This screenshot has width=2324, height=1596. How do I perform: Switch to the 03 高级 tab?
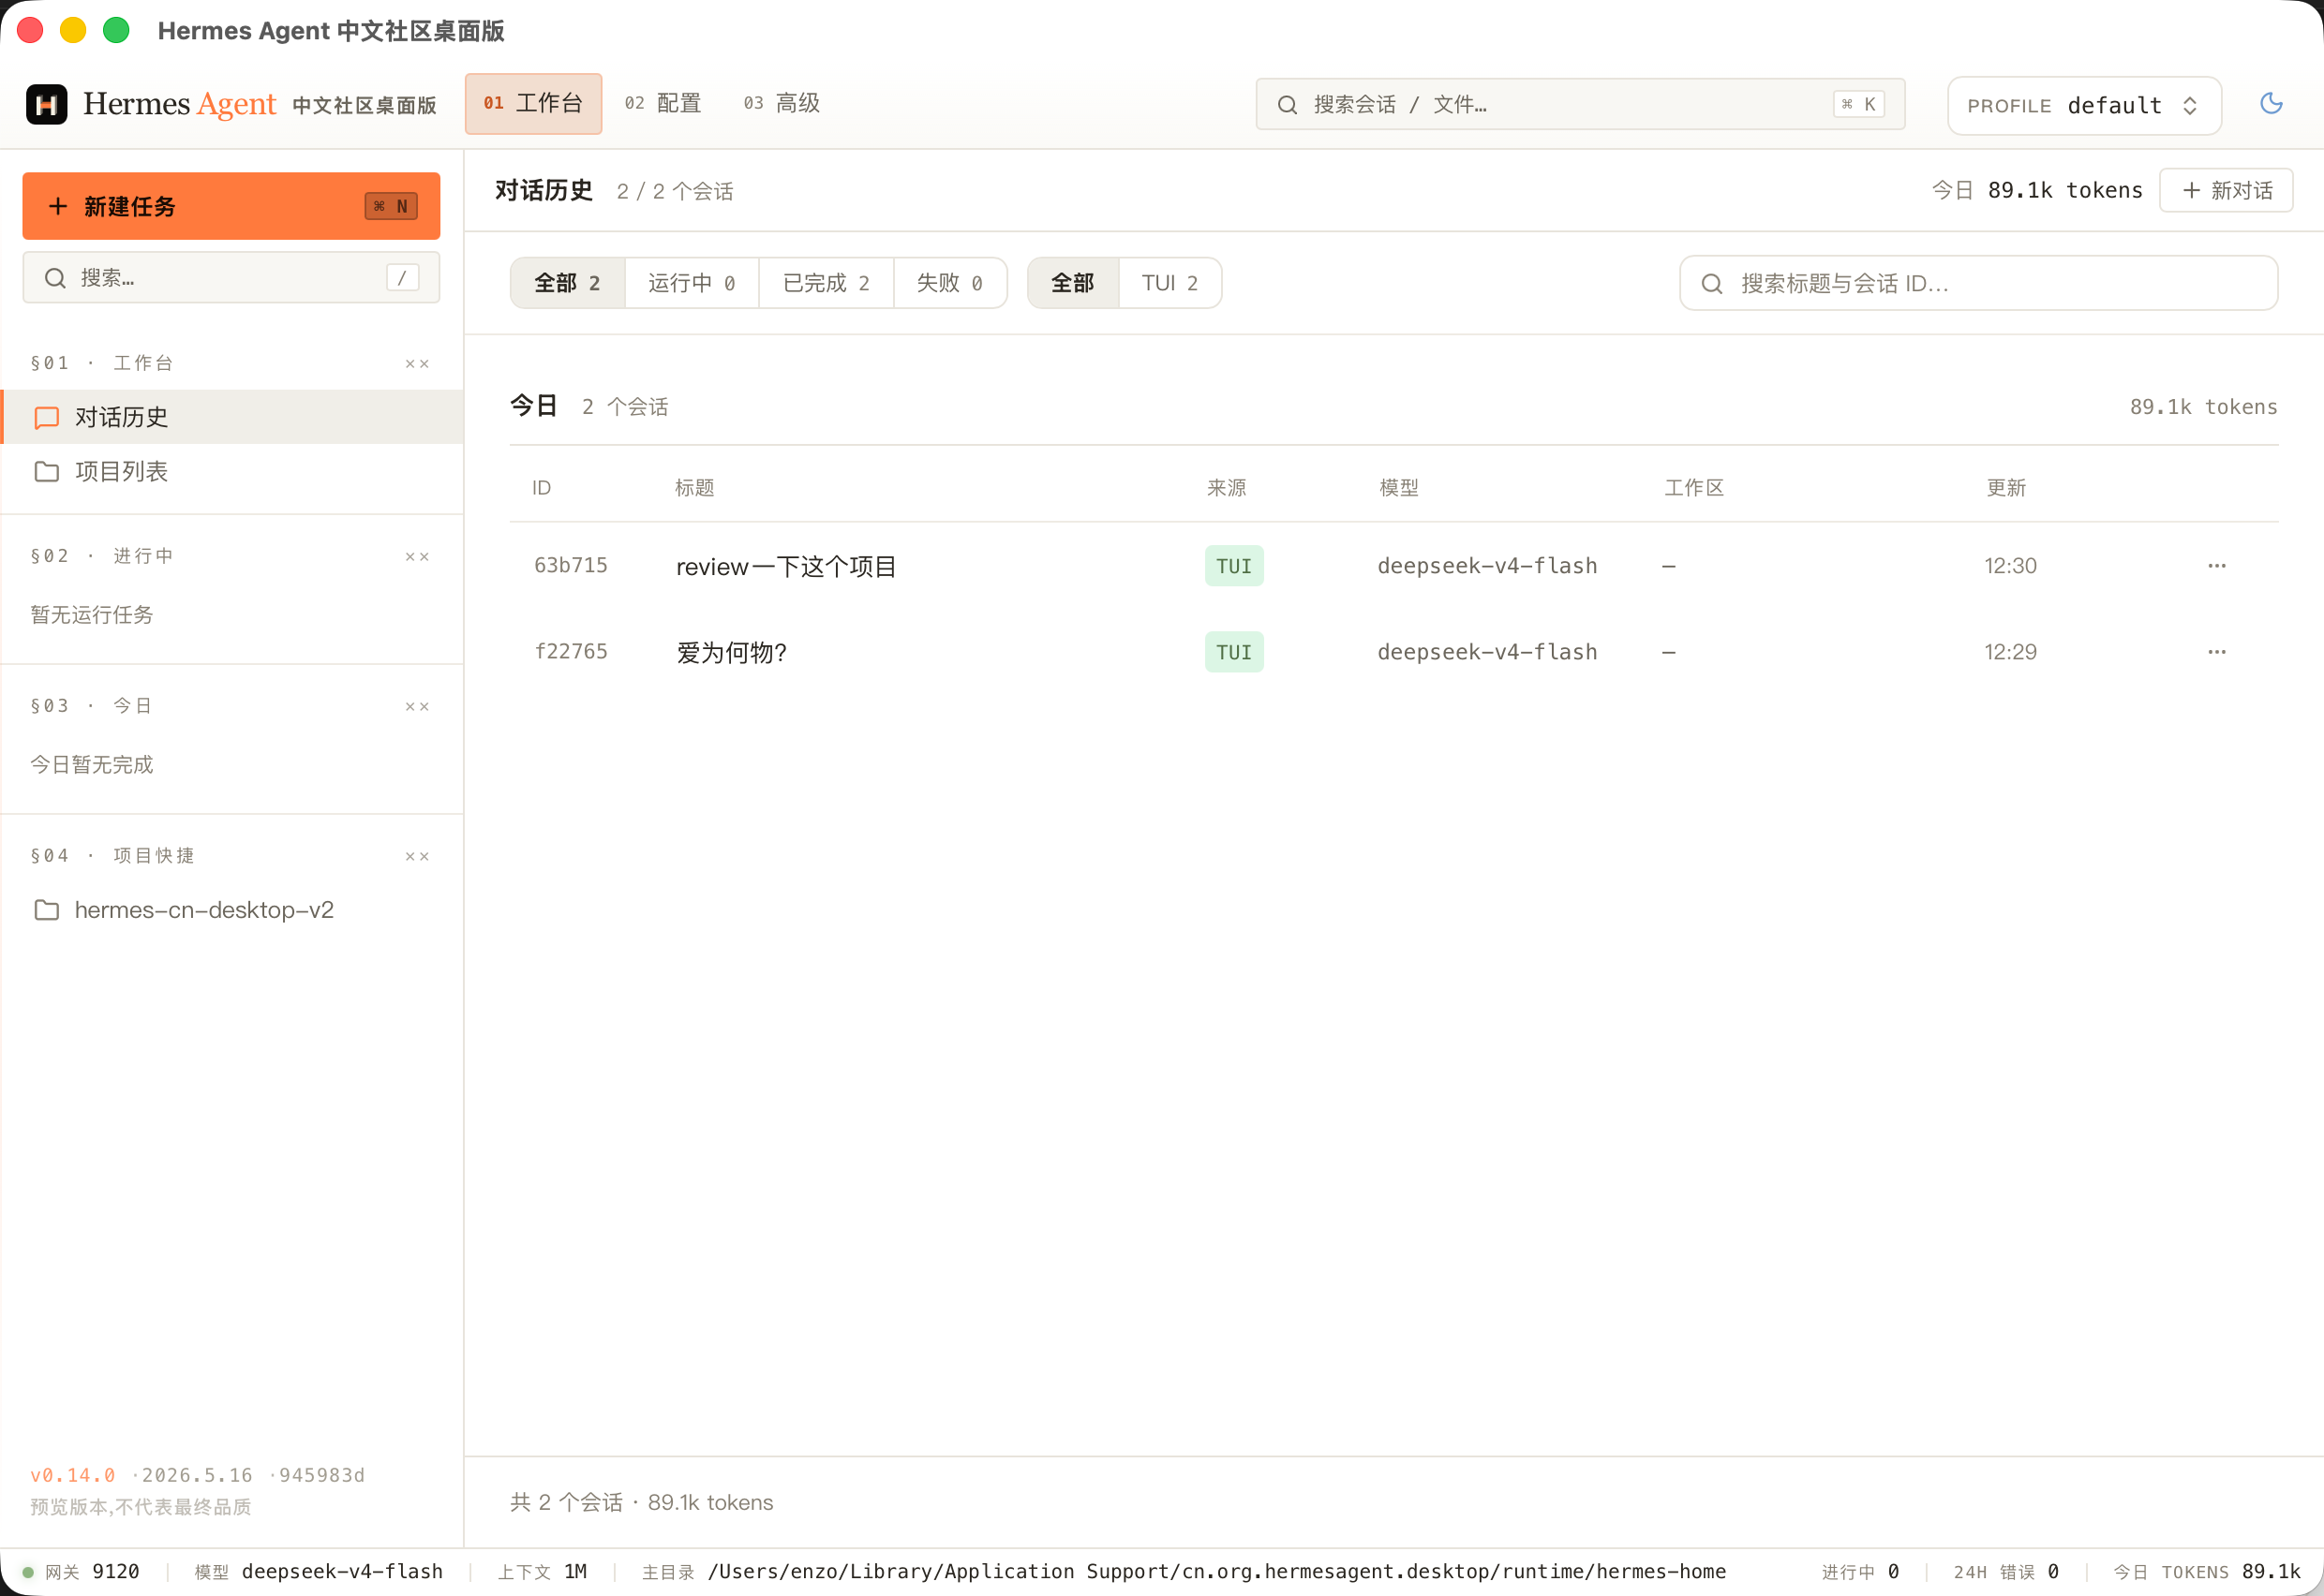tap(782, 103)
